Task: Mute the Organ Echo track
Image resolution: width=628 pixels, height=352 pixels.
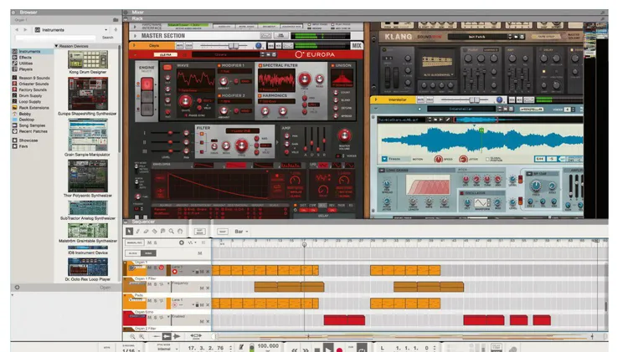Action: 149,318
